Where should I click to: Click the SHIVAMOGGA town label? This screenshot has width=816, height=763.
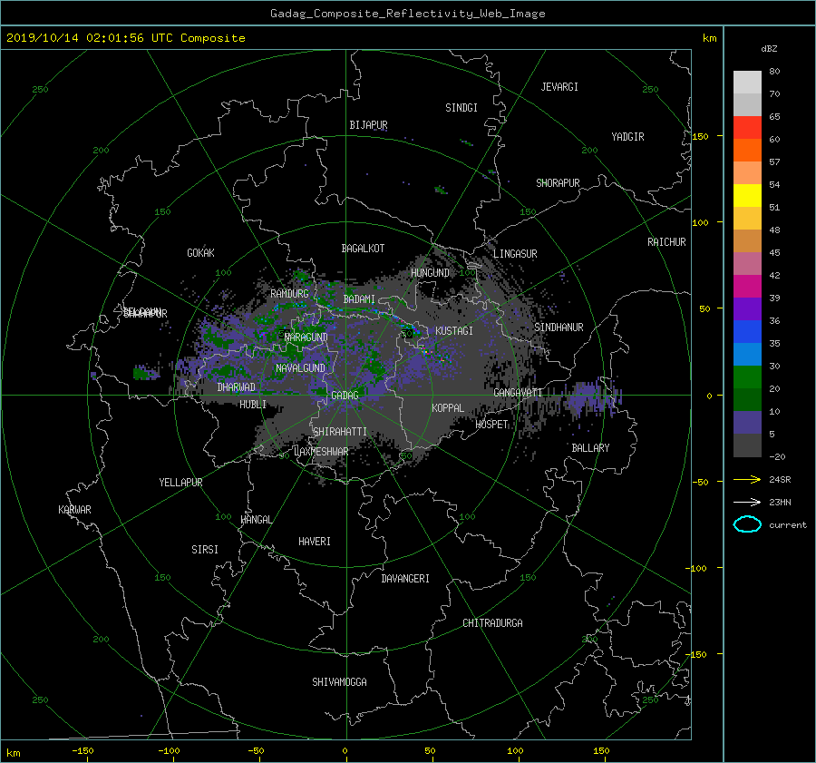pyautogui.click(x=339, y=681)
